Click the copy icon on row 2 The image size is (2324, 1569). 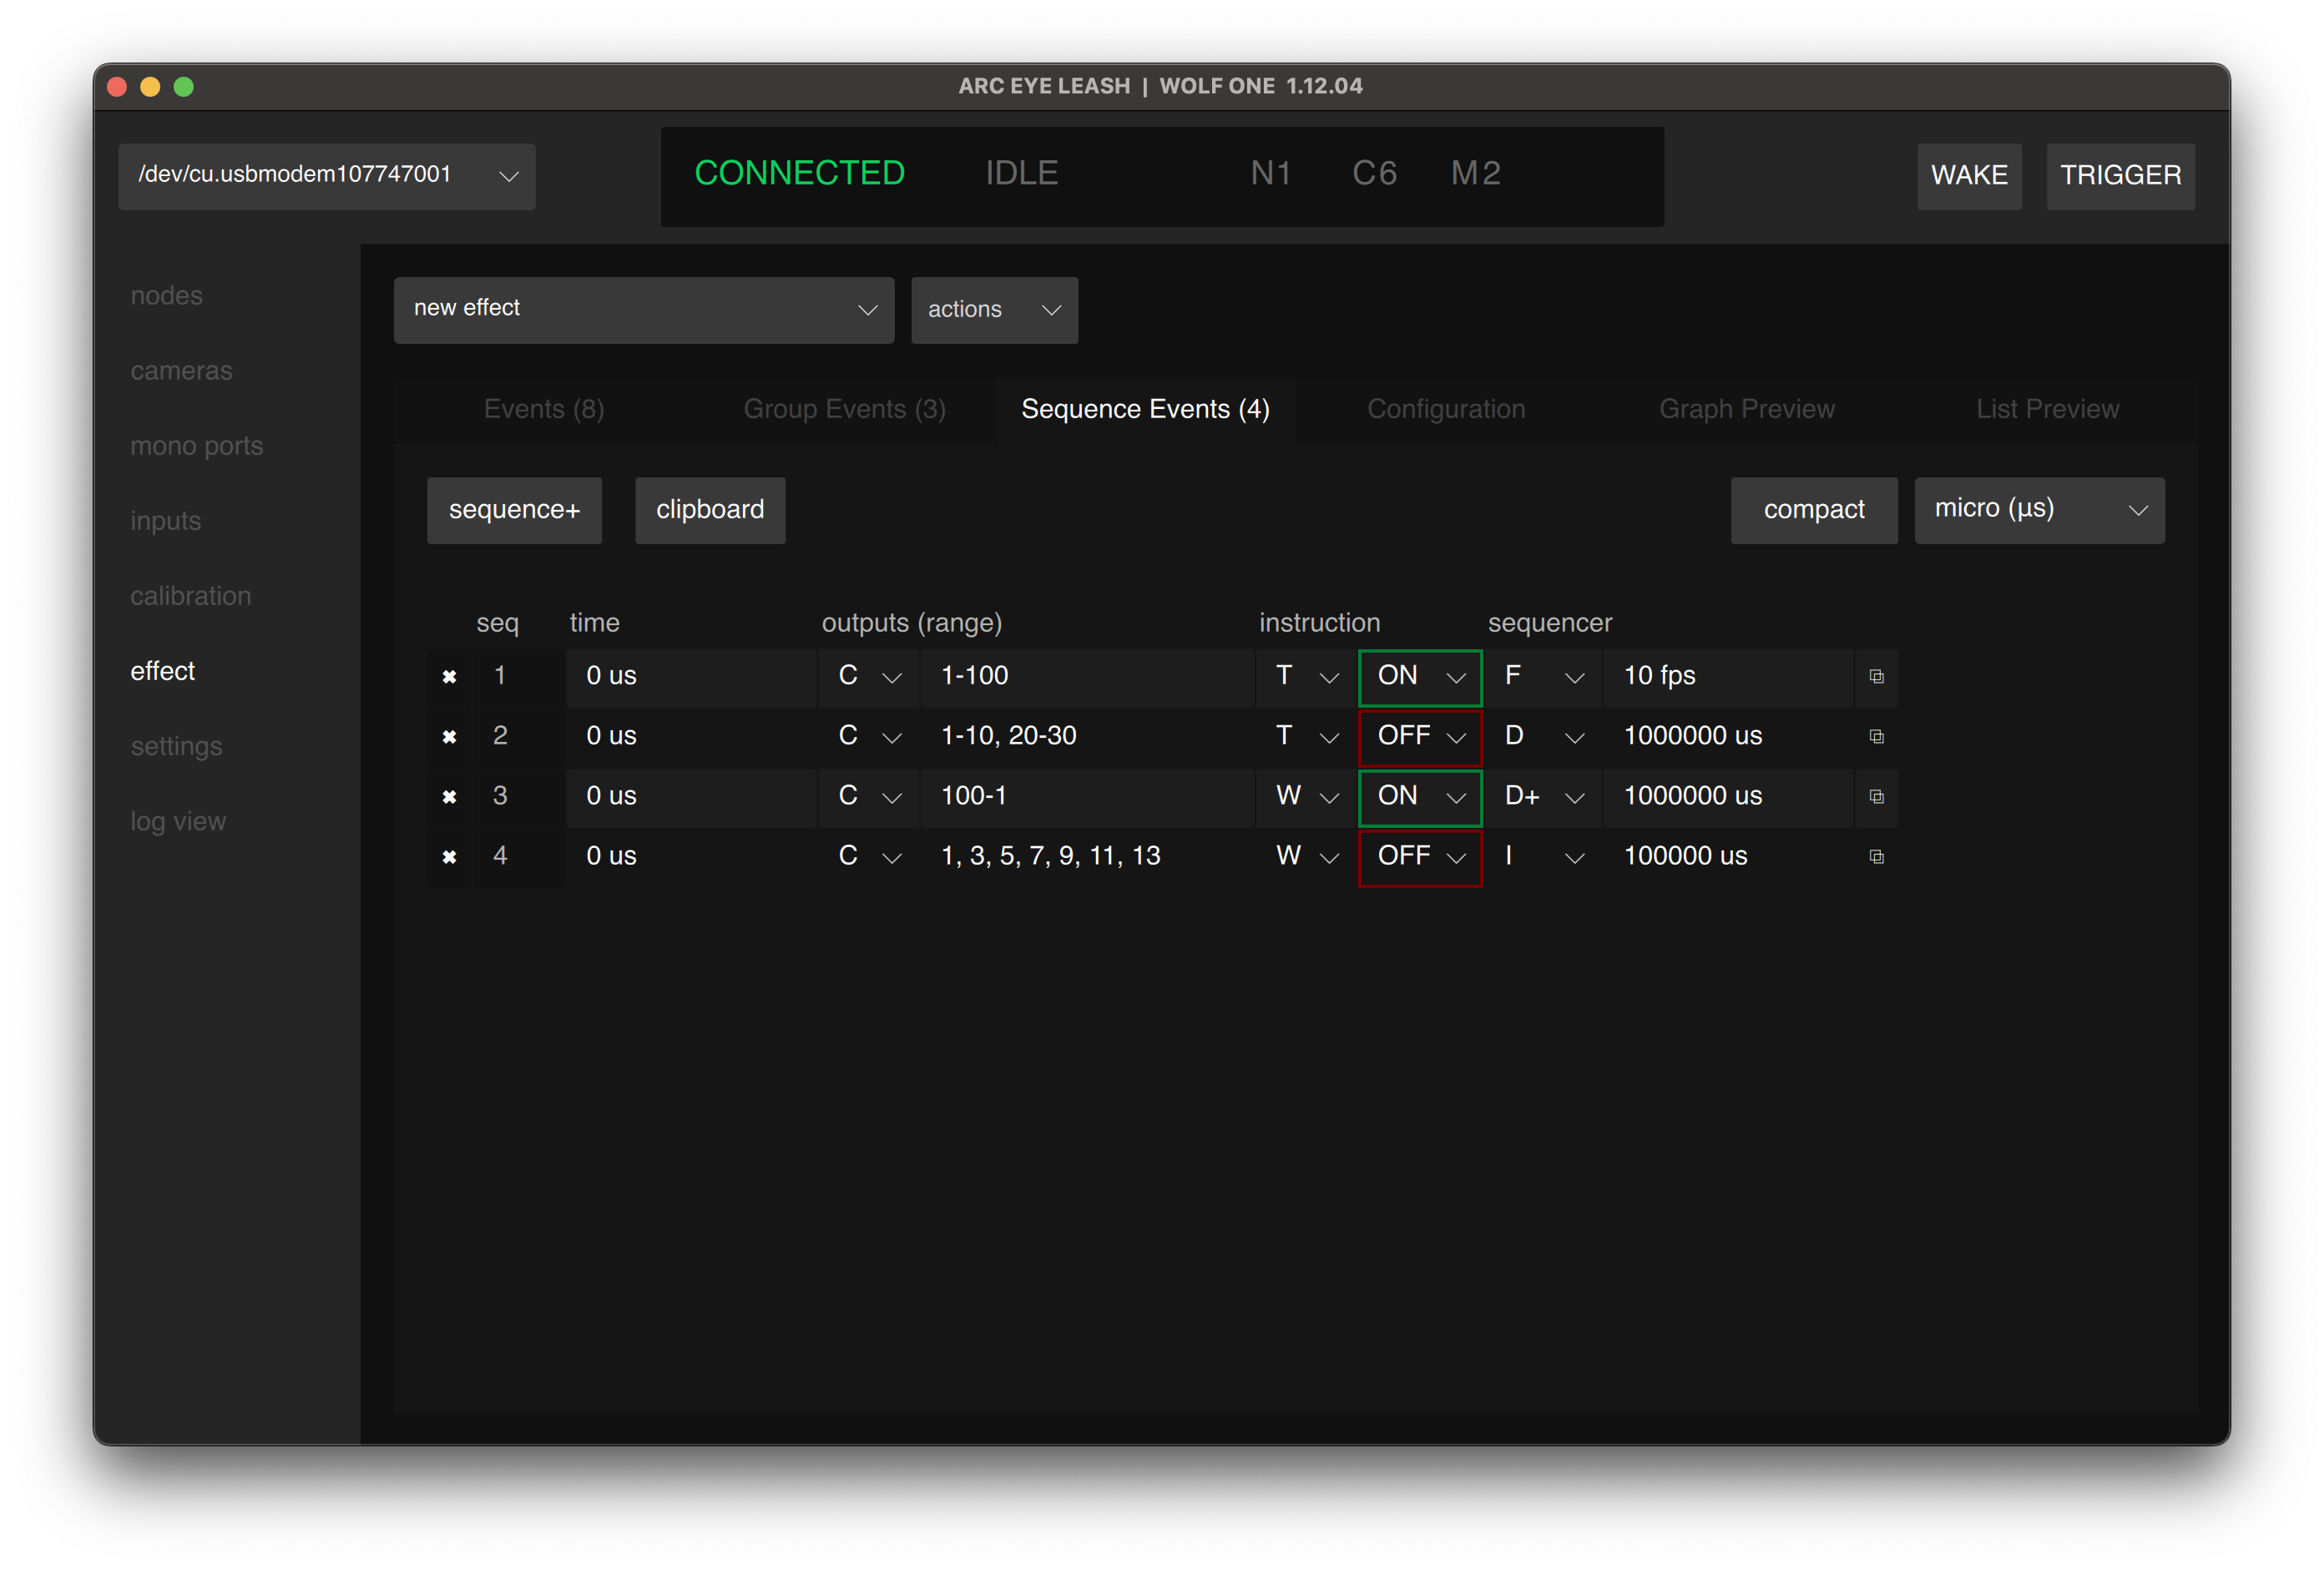(x=1876, y=737)
